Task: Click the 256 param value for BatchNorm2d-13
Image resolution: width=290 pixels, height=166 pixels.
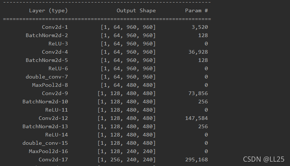Action: point(203,127)
